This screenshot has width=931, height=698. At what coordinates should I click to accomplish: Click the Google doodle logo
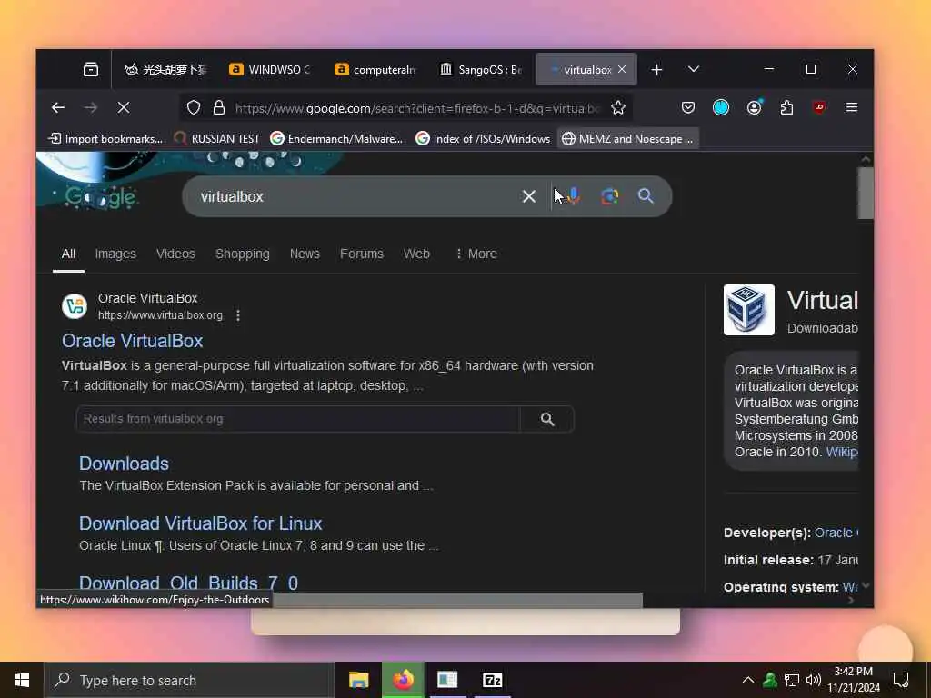[101, 196]
